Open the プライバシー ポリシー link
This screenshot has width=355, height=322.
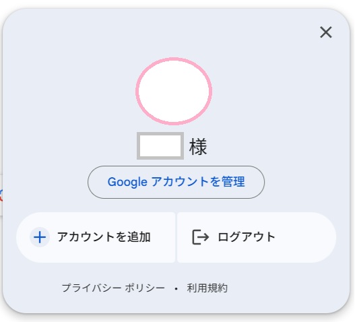pos(113,288)
